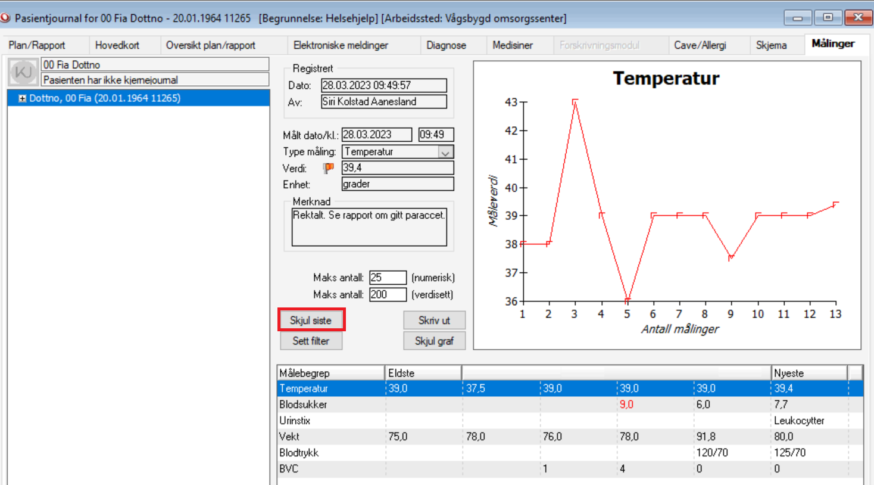The width and height of the screenshot is (874, 485).
Task: Switch to the Plan/Rapport tab
Action: 37,45
